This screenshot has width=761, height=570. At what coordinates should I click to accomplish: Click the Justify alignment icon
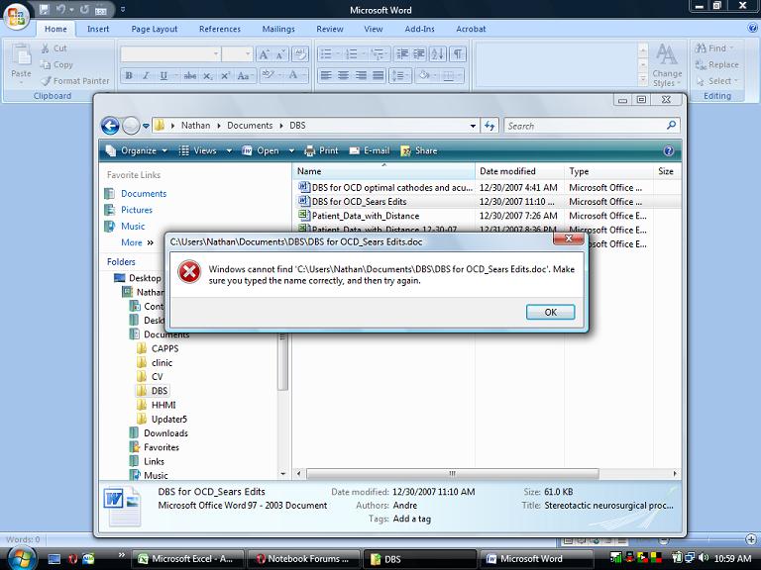coord(379,75)
